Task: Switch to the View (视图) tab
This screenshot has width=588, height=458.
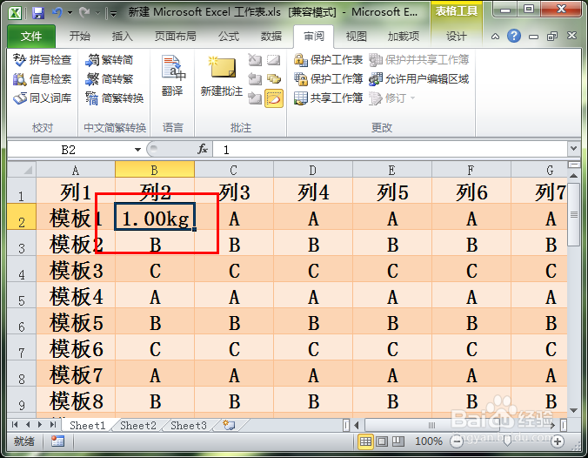Action: [357, 37]
